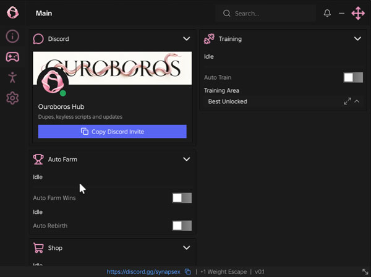Click the Discord section title

pos(59,39)
